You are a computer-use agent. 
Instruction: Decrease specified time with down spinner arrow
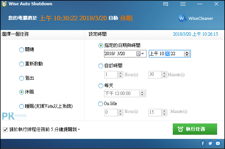(187, 55)
